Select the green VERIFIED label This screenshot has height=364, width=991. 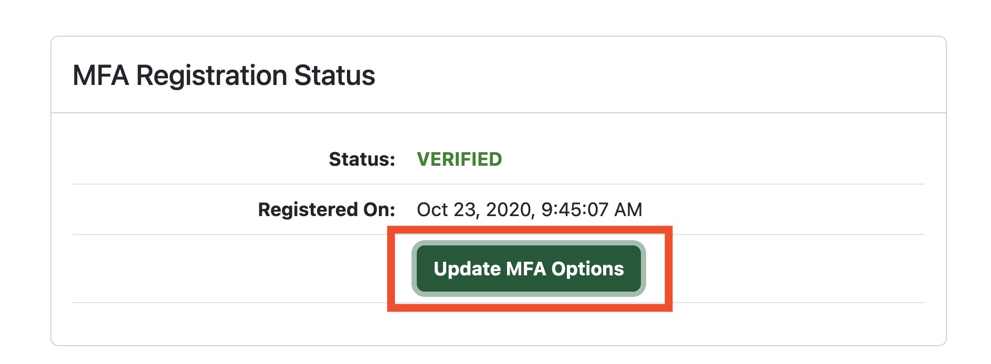tap(459, 158)
